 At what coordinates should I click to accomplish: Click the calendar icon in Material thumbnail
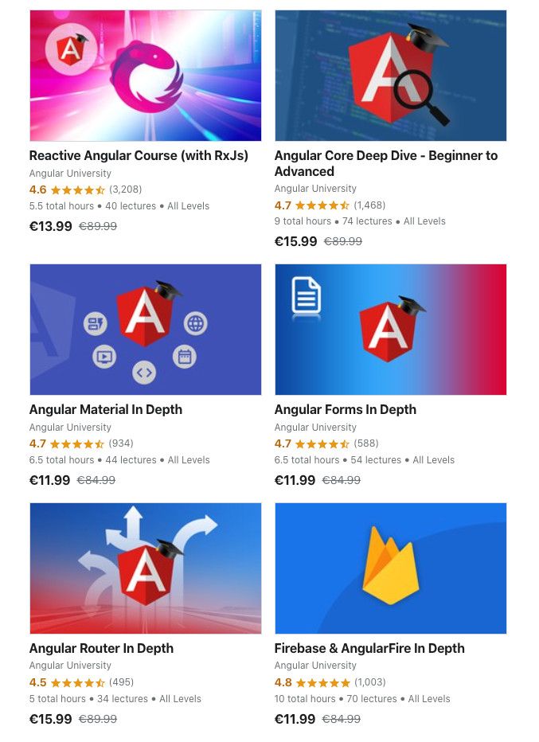click(184, 357)
